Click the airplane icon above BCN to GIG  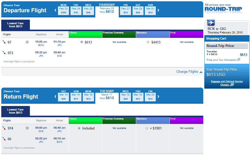tap(211, 23)
